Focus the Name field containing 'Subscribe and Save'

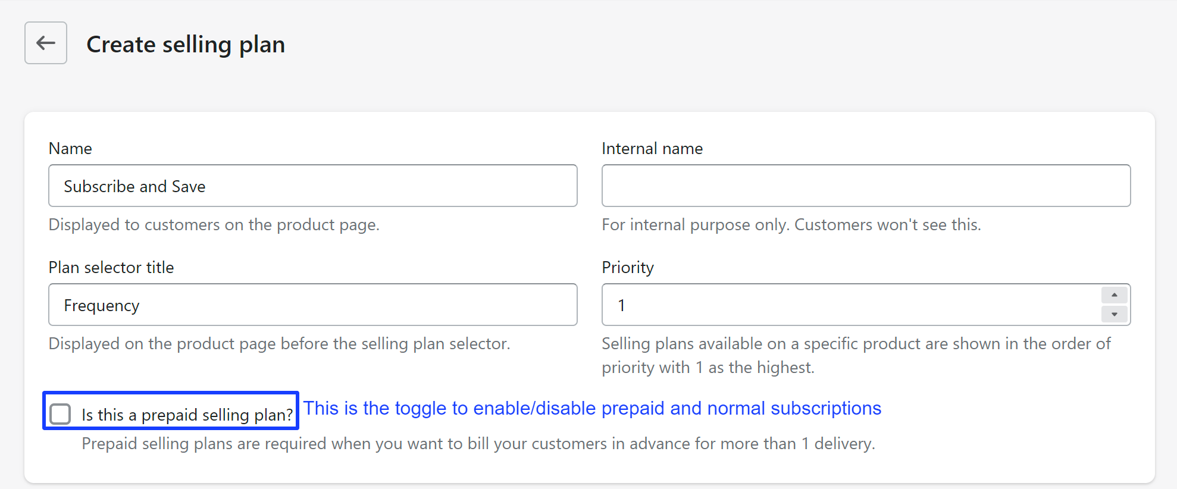tap(312, 186)
